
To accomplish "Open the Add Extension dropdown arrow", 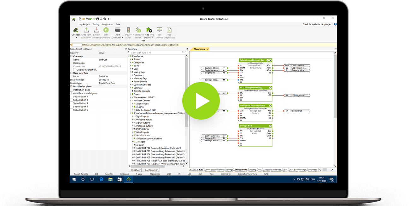I will (122, 38).
